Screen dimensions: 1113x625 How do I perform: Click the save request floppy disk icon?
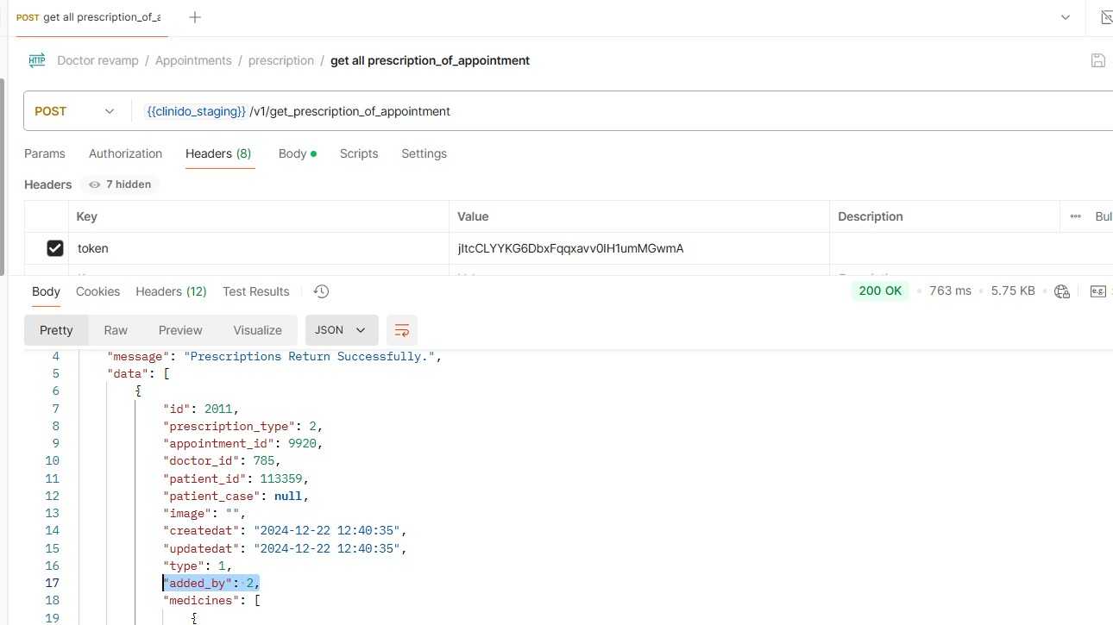point(1097,60)
